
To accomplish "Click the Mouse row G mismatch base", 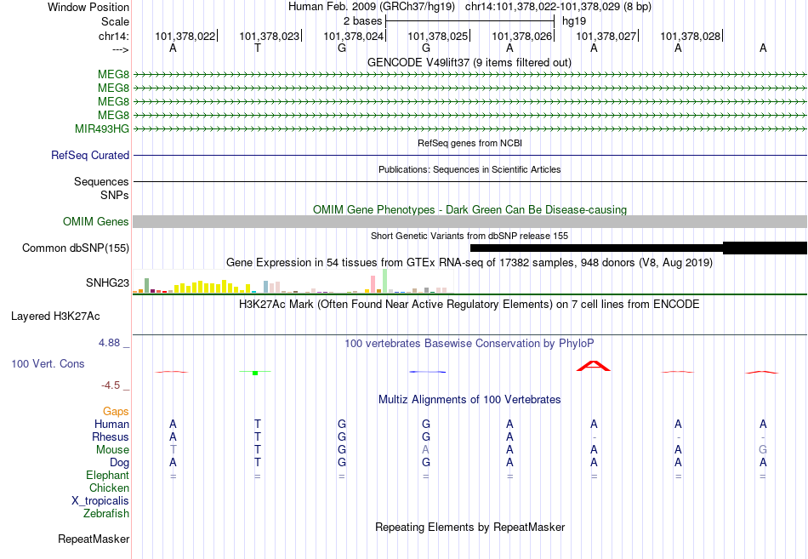I will [763, 450].
